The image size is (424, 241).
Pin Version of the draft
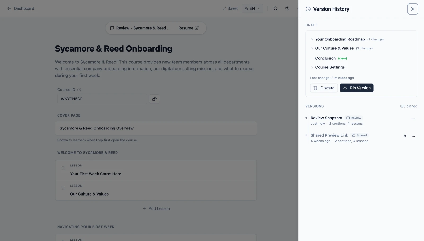point(357,88)
